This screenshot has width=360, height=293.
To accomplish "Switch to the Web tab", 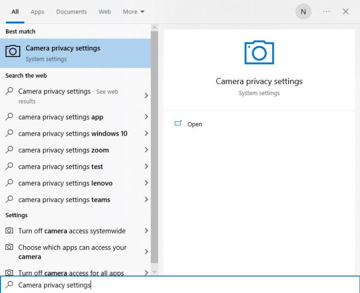I will point(105,12).
